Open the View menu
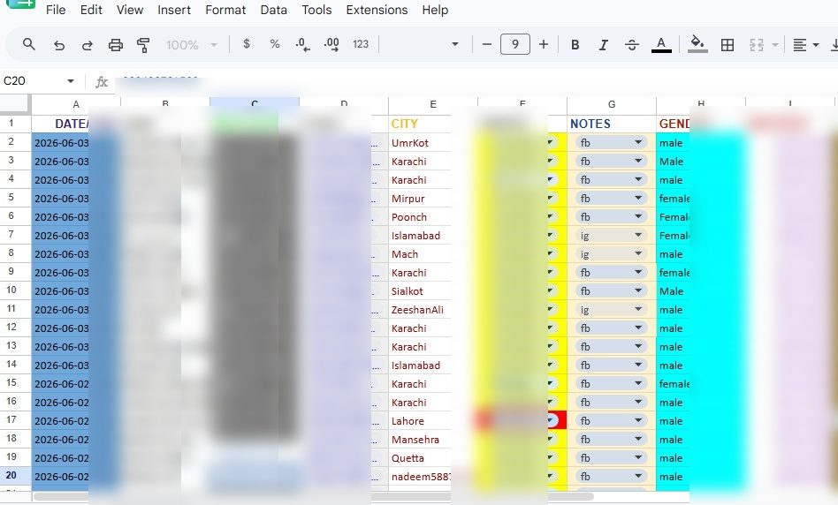Screen dimensions: 838x505 [x=130, y=10]
